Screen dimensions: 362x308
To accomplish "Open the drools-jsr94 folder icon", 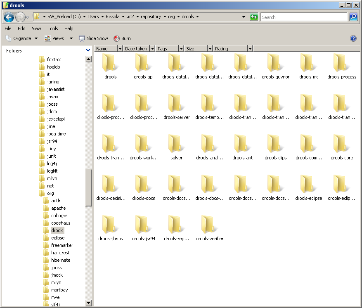I will (143, 224).
